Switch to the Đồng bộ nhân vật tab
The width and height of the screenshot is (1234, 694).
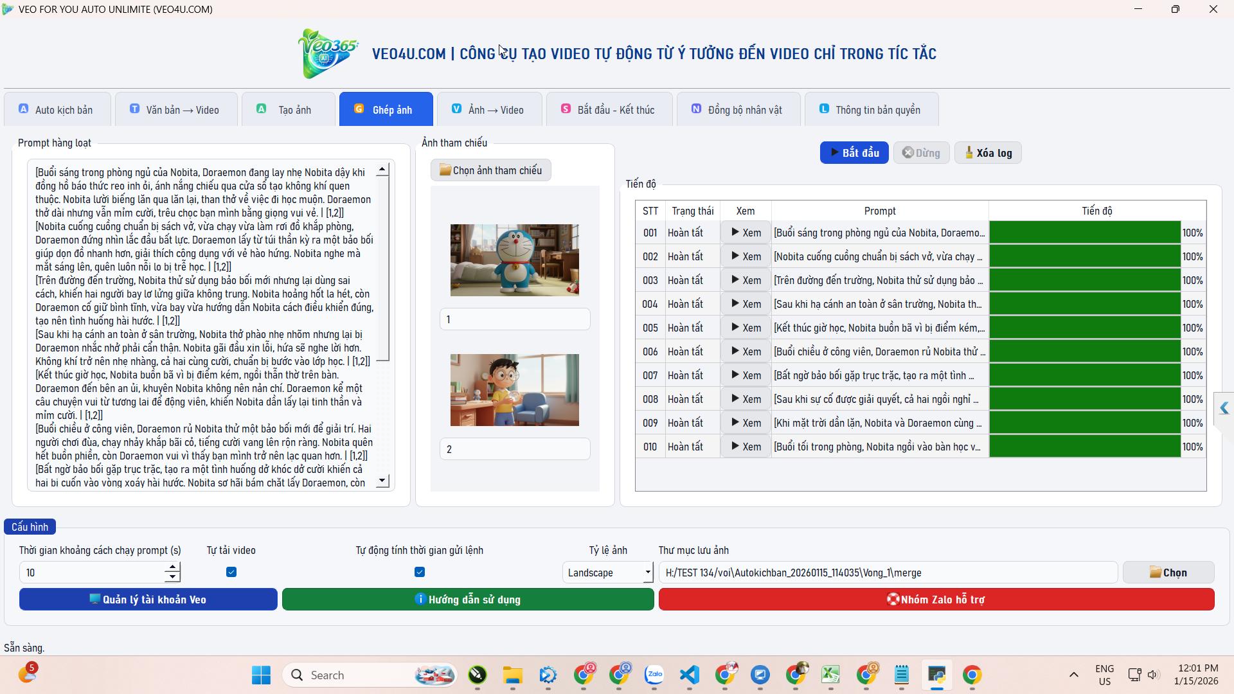(x=738, y=110)
